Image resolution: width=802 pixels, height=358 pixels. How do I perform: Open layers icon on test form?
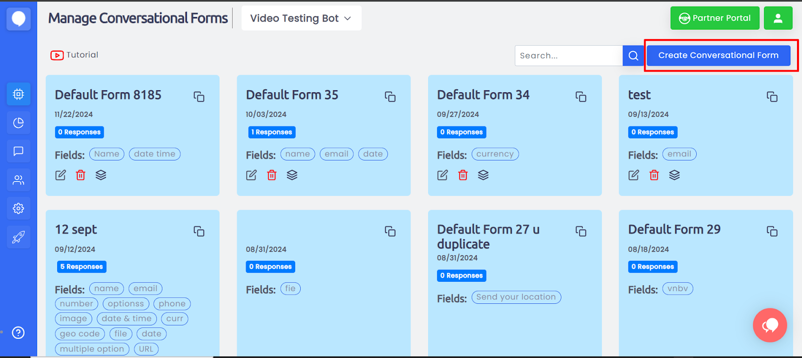674,175
